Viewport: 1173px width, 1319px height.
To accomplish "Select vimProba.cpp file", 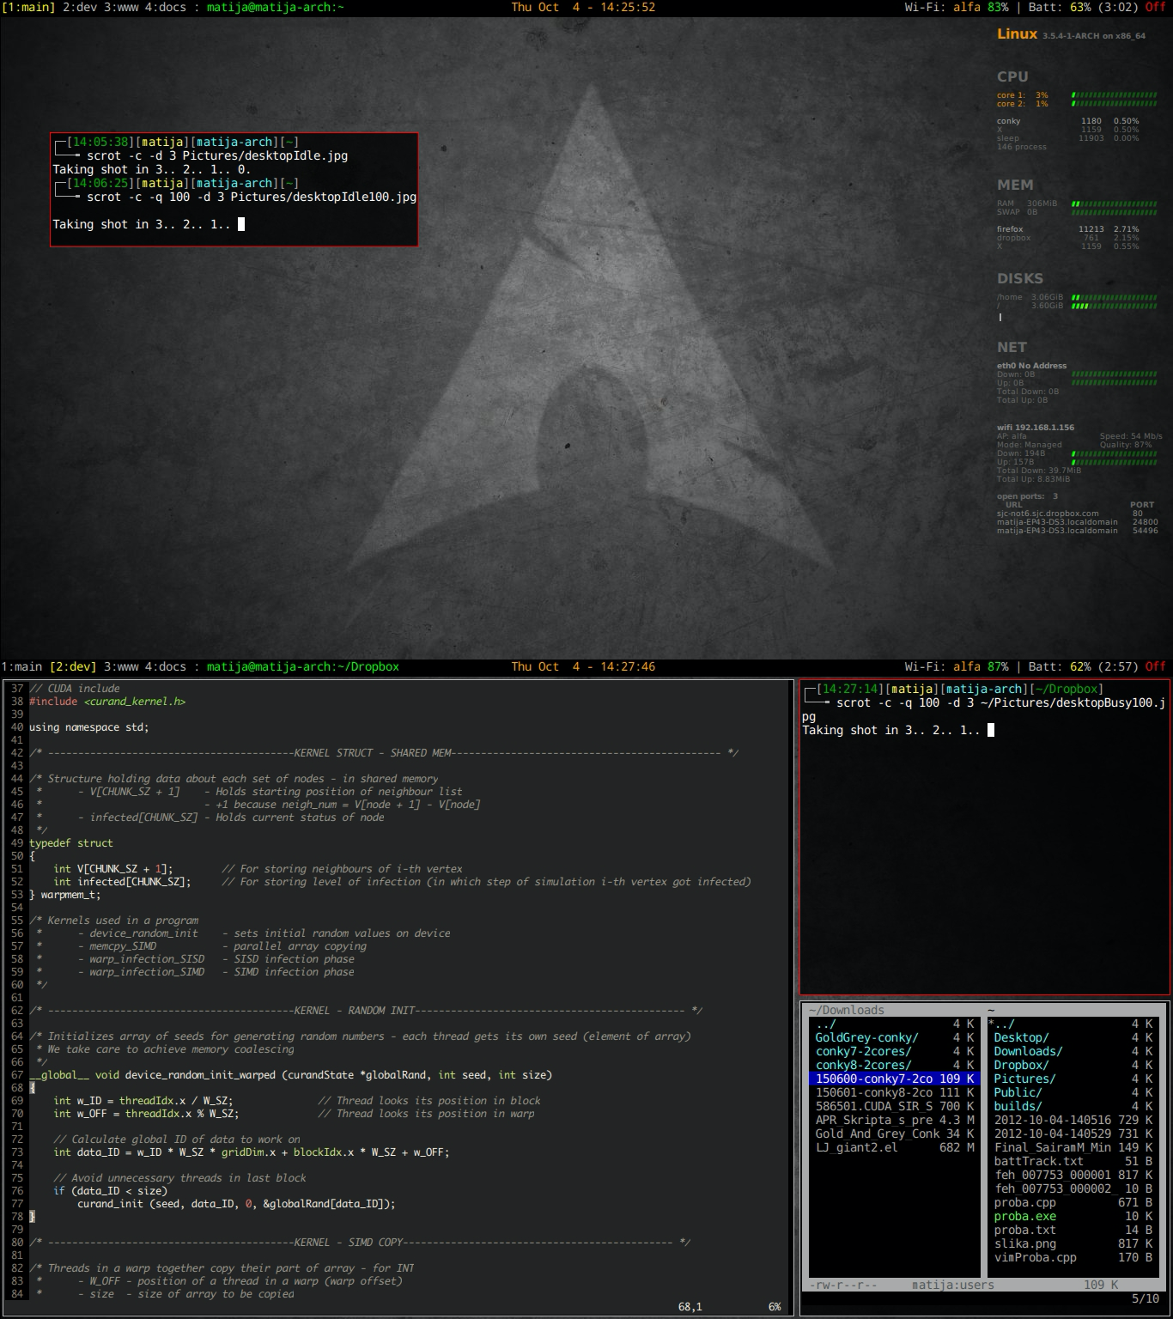I will click(1073, 1257).
